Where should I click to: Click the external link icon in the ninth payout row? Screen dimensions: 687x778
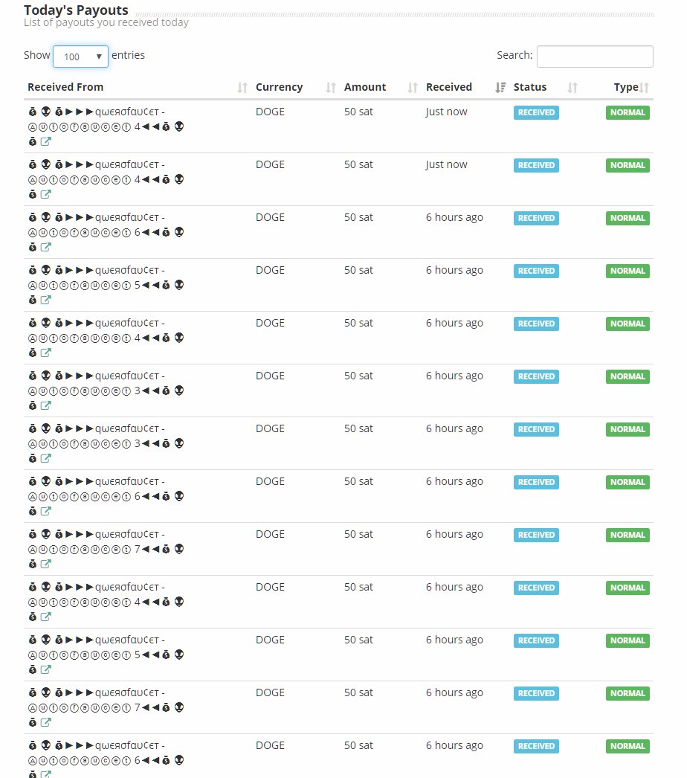[x=45, y=565]
